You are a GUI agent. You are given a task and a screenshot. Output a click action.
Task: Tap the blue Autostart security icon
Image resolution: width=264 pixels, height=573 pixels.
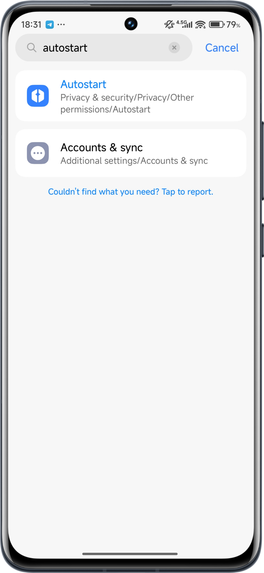[x=38, y=96]
